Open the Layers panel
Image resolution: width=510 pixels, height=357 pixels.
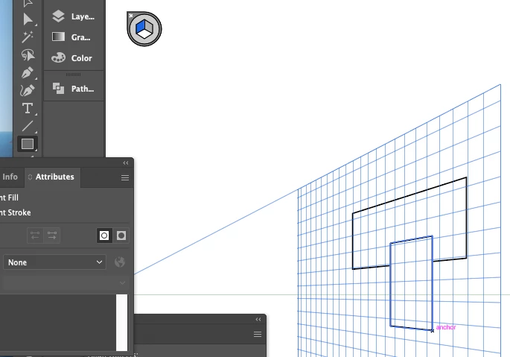74,16
